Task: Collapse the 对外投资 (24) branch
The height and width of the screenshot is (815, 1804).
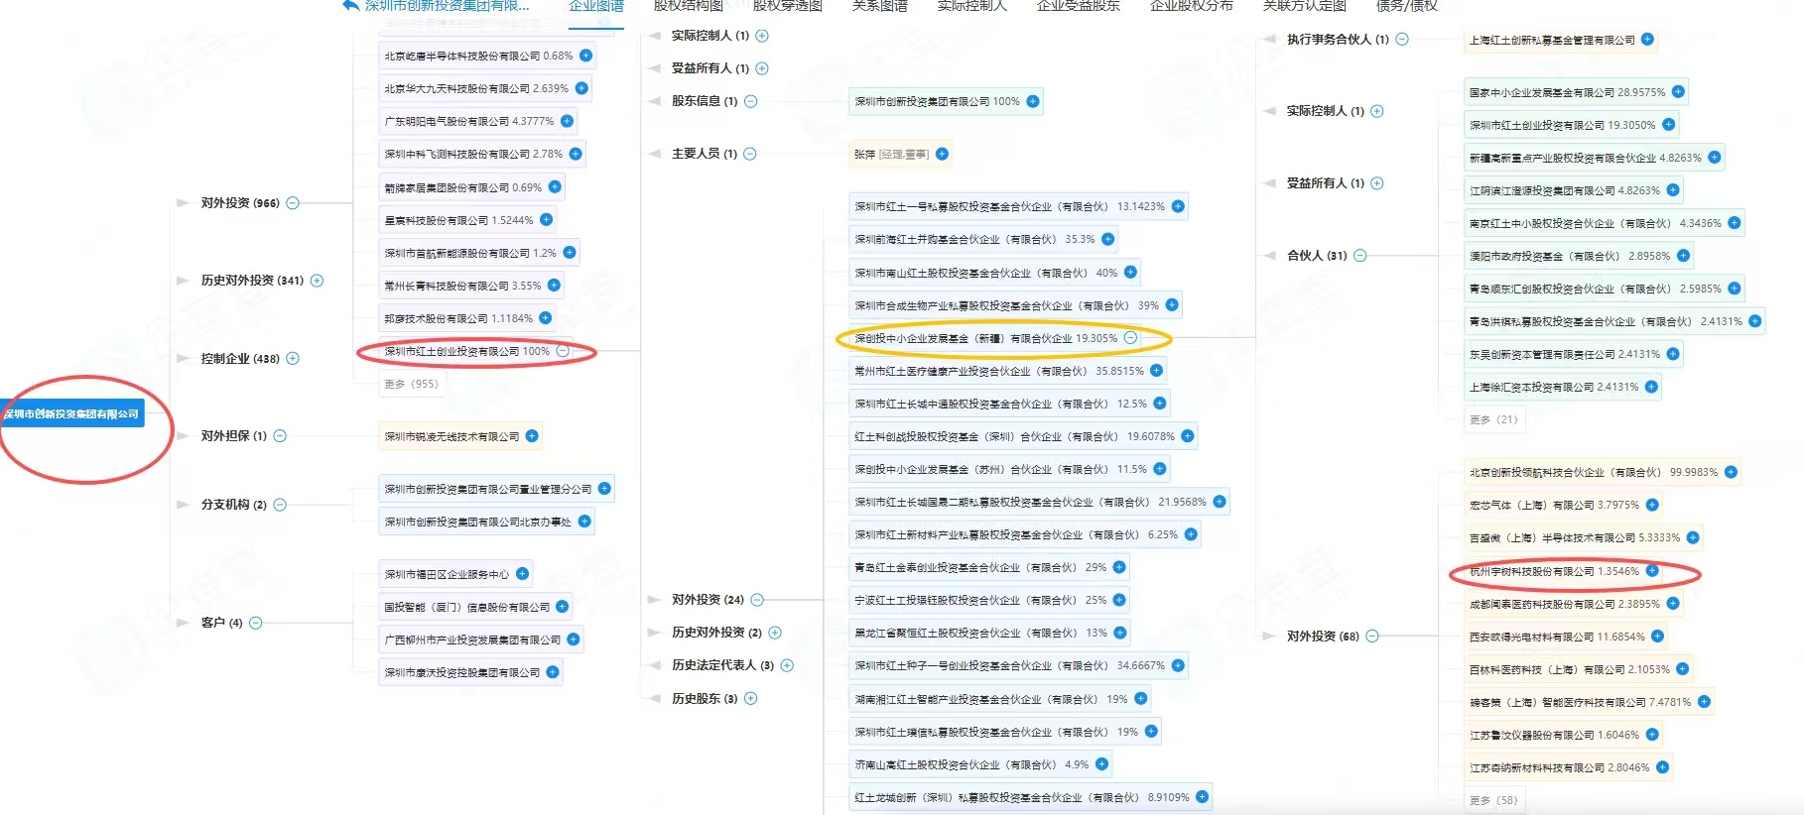Action: (757, 600)
